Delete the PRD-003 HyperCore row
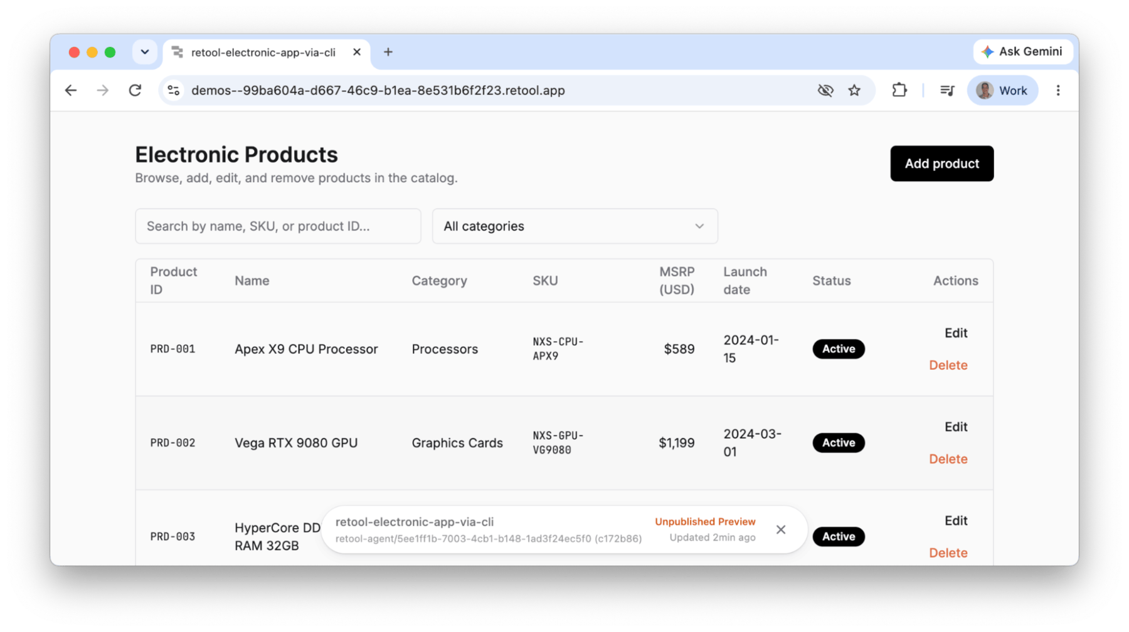Image resolution: width=1129 pixels, height=632 pixels. 948,553
